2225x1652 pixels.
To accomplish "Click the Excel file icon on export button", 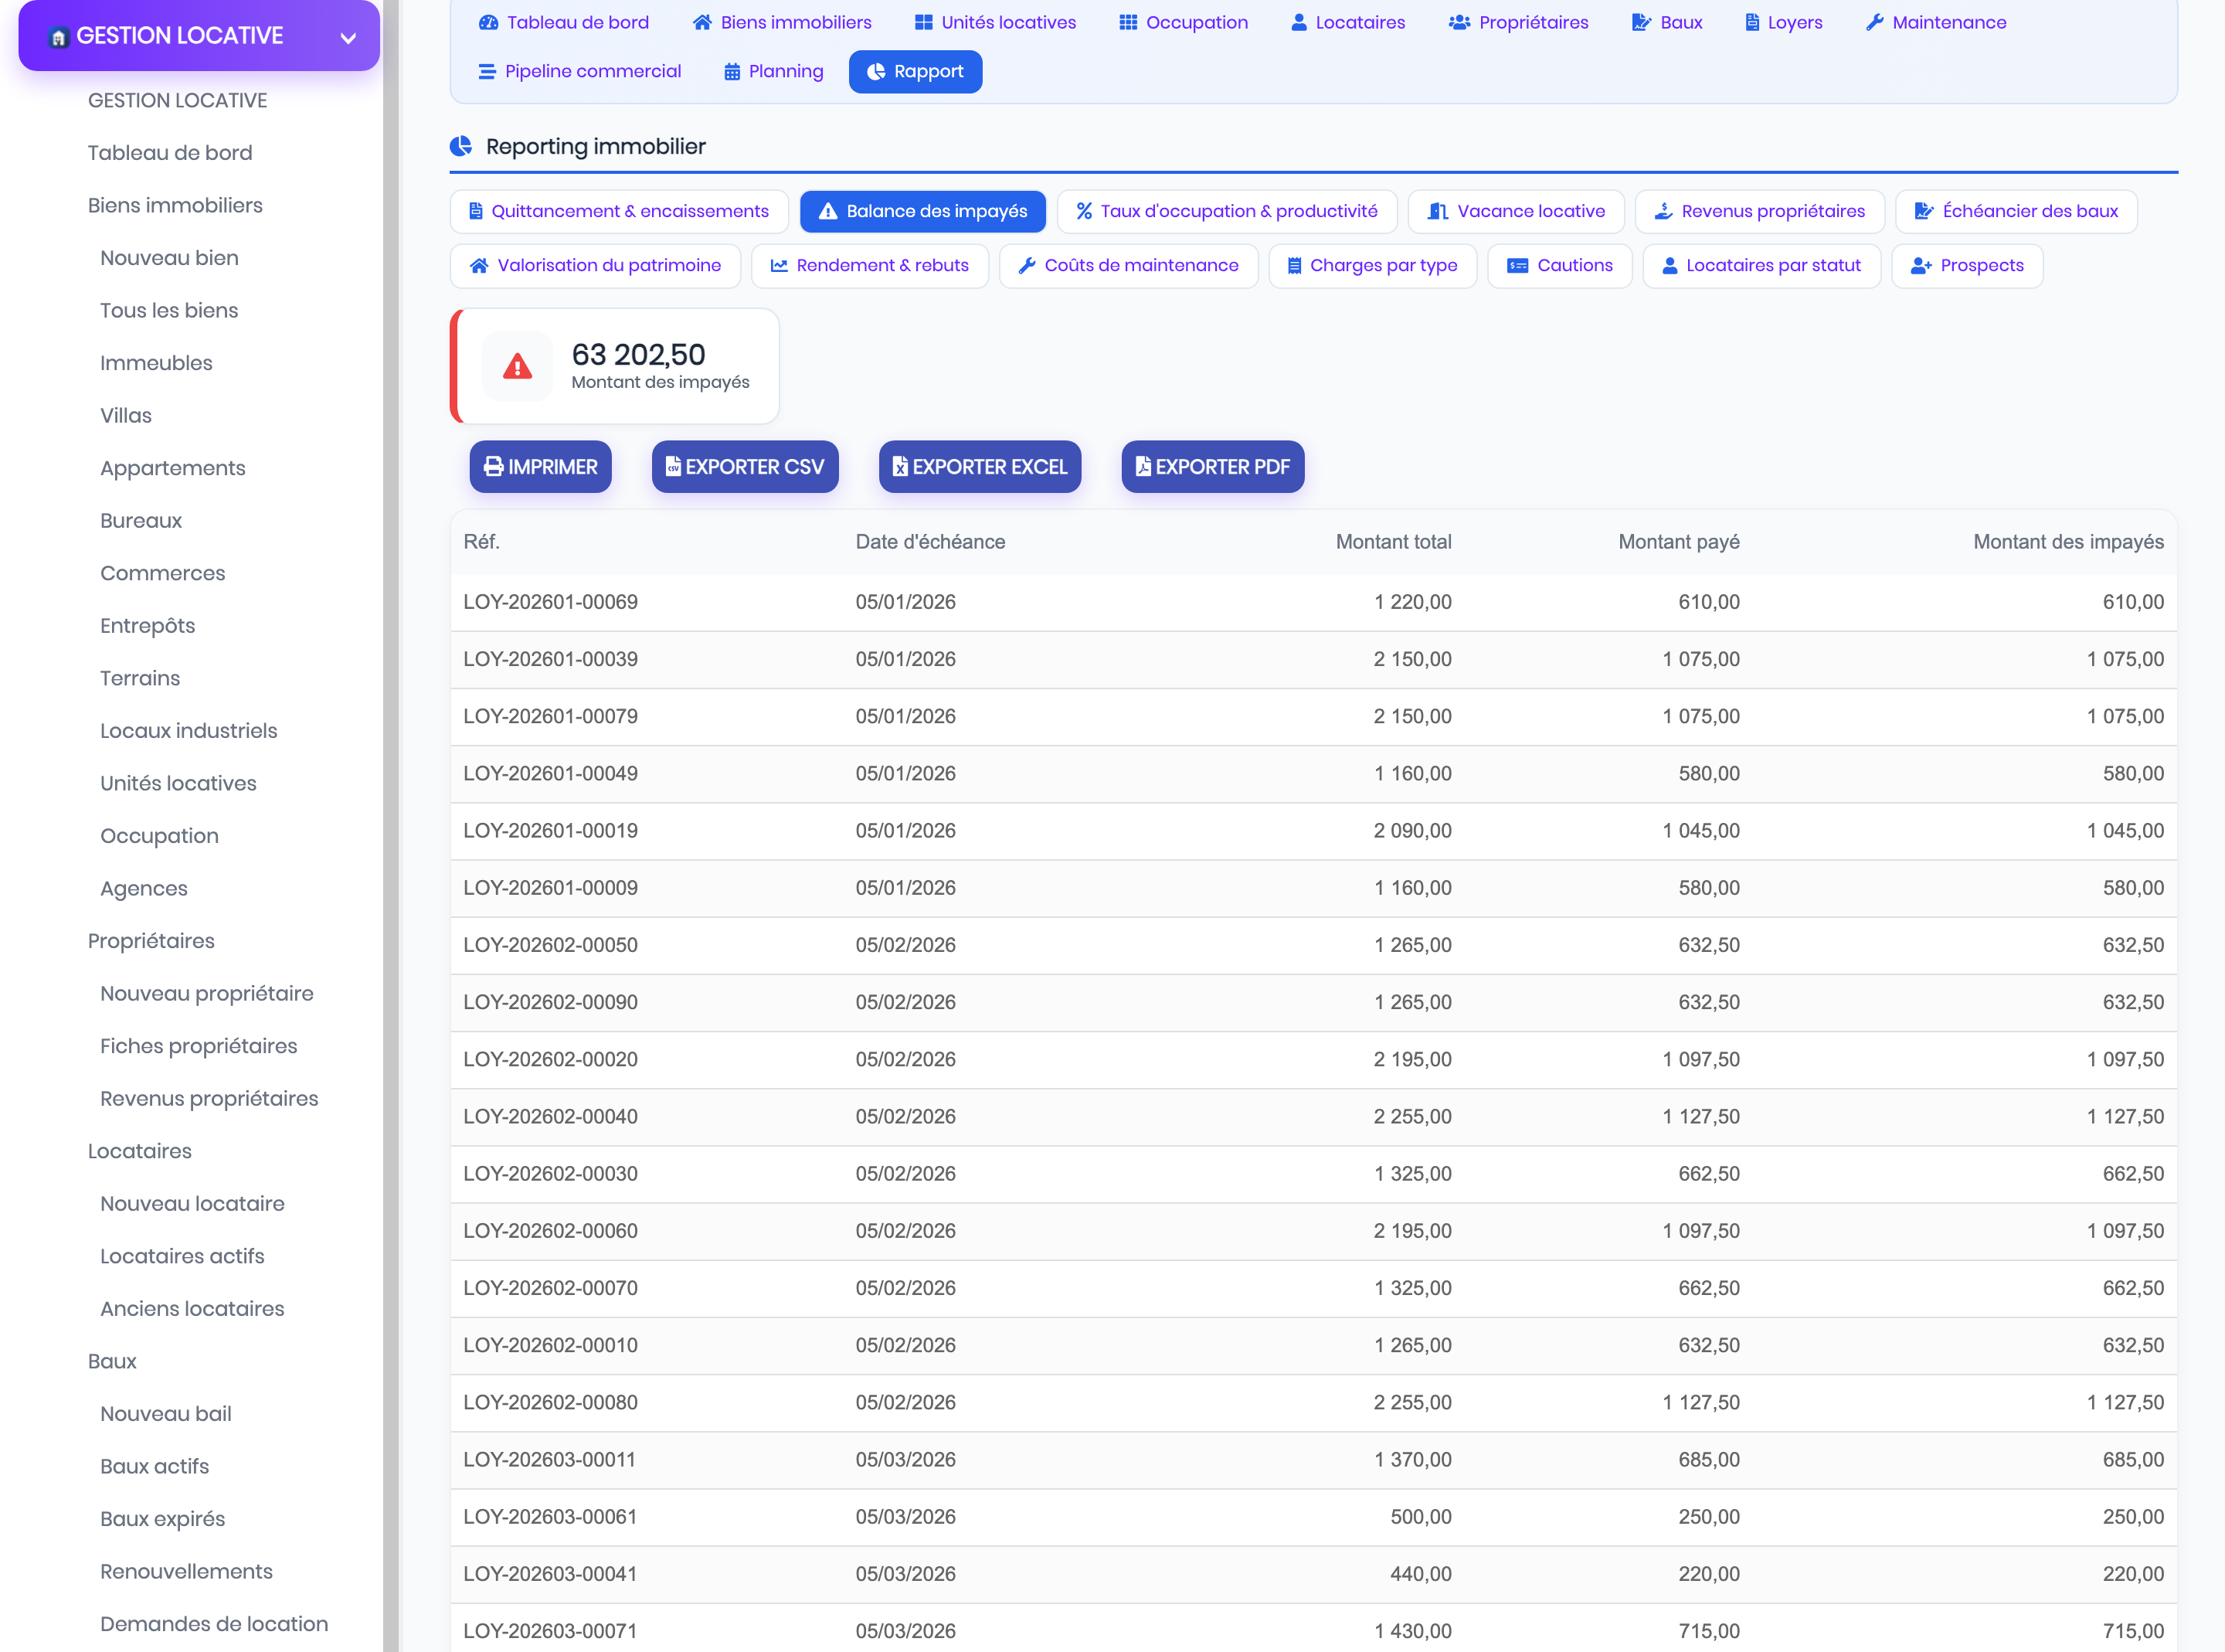I will pyautogui.click(x=899, y=467).
